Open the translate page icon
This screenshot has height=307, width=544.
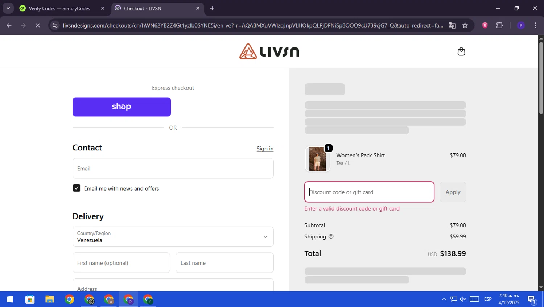click(x=452, y=25)
